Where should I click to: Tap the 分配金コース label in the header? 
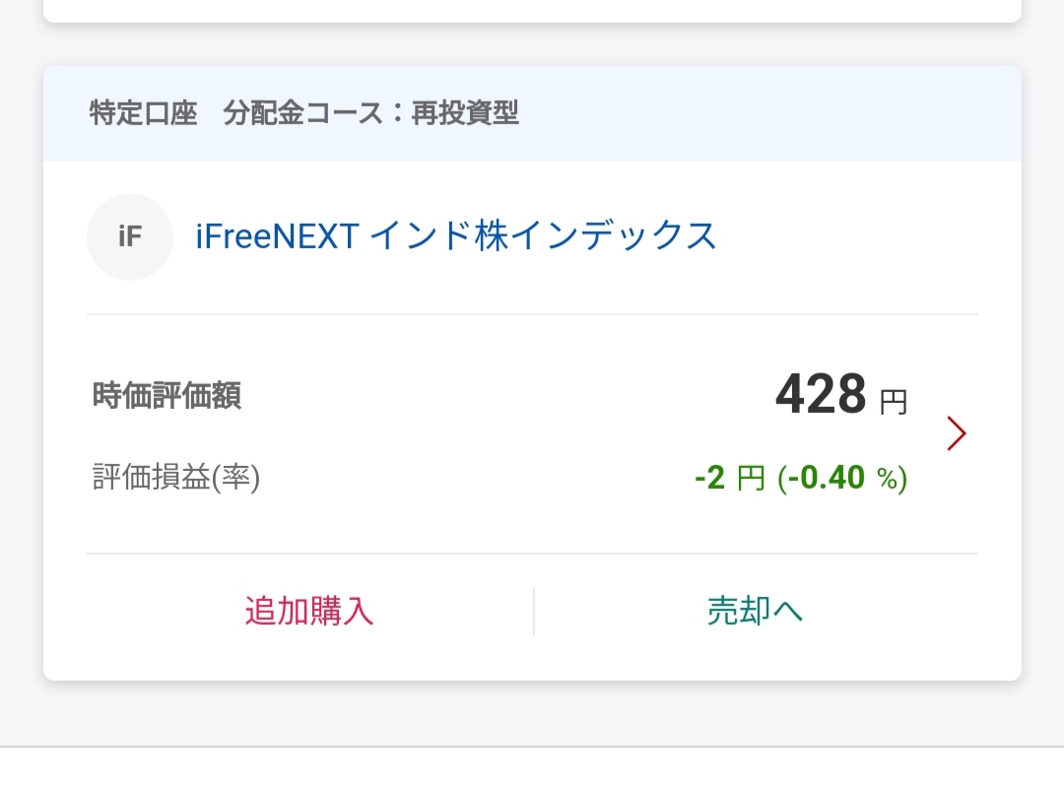pos(303,112)
